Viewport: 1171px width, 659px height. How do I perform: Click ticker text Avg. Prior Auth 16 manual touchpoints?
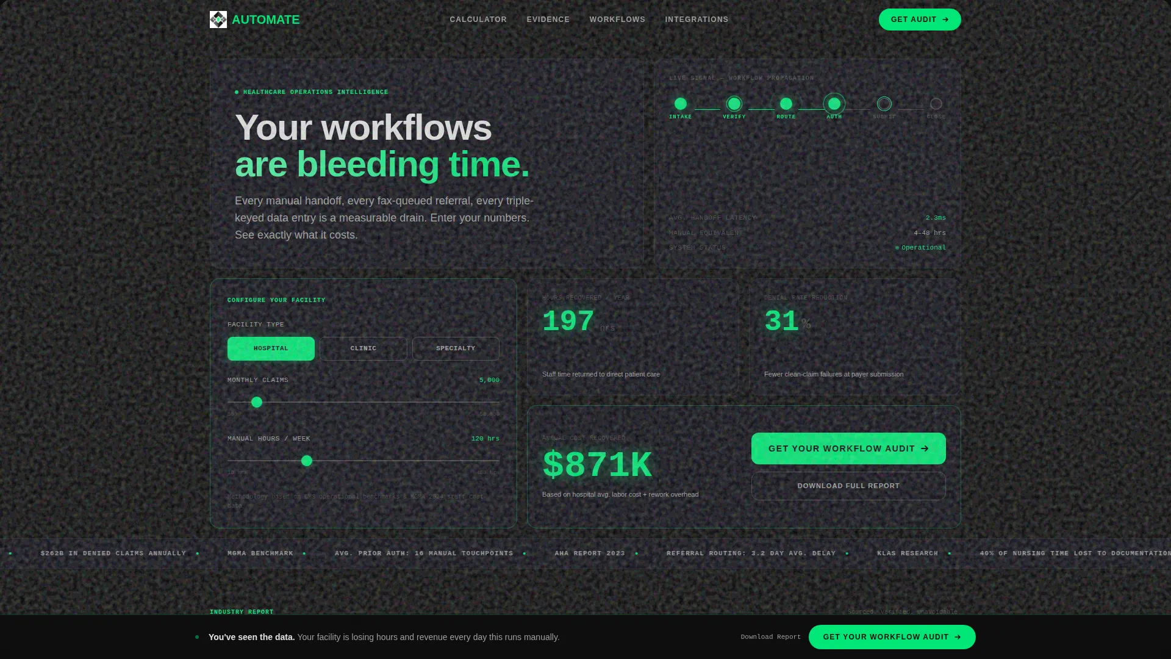coord(424,553)
